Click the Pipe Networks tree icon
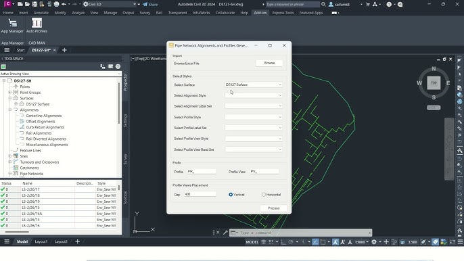The image size is (464, 261). point(16,173)
